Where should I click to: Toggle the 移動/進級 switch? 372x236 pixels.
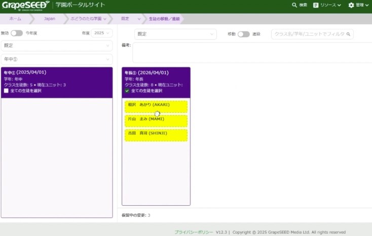point(244,34)
